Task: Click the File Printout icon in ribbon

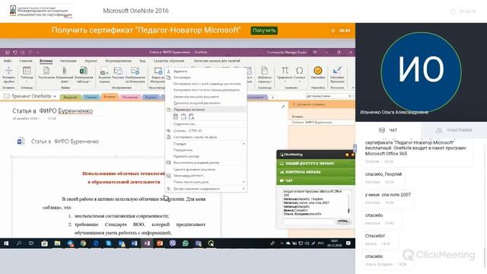Action: pyautogui.click(x=46, y=71)
